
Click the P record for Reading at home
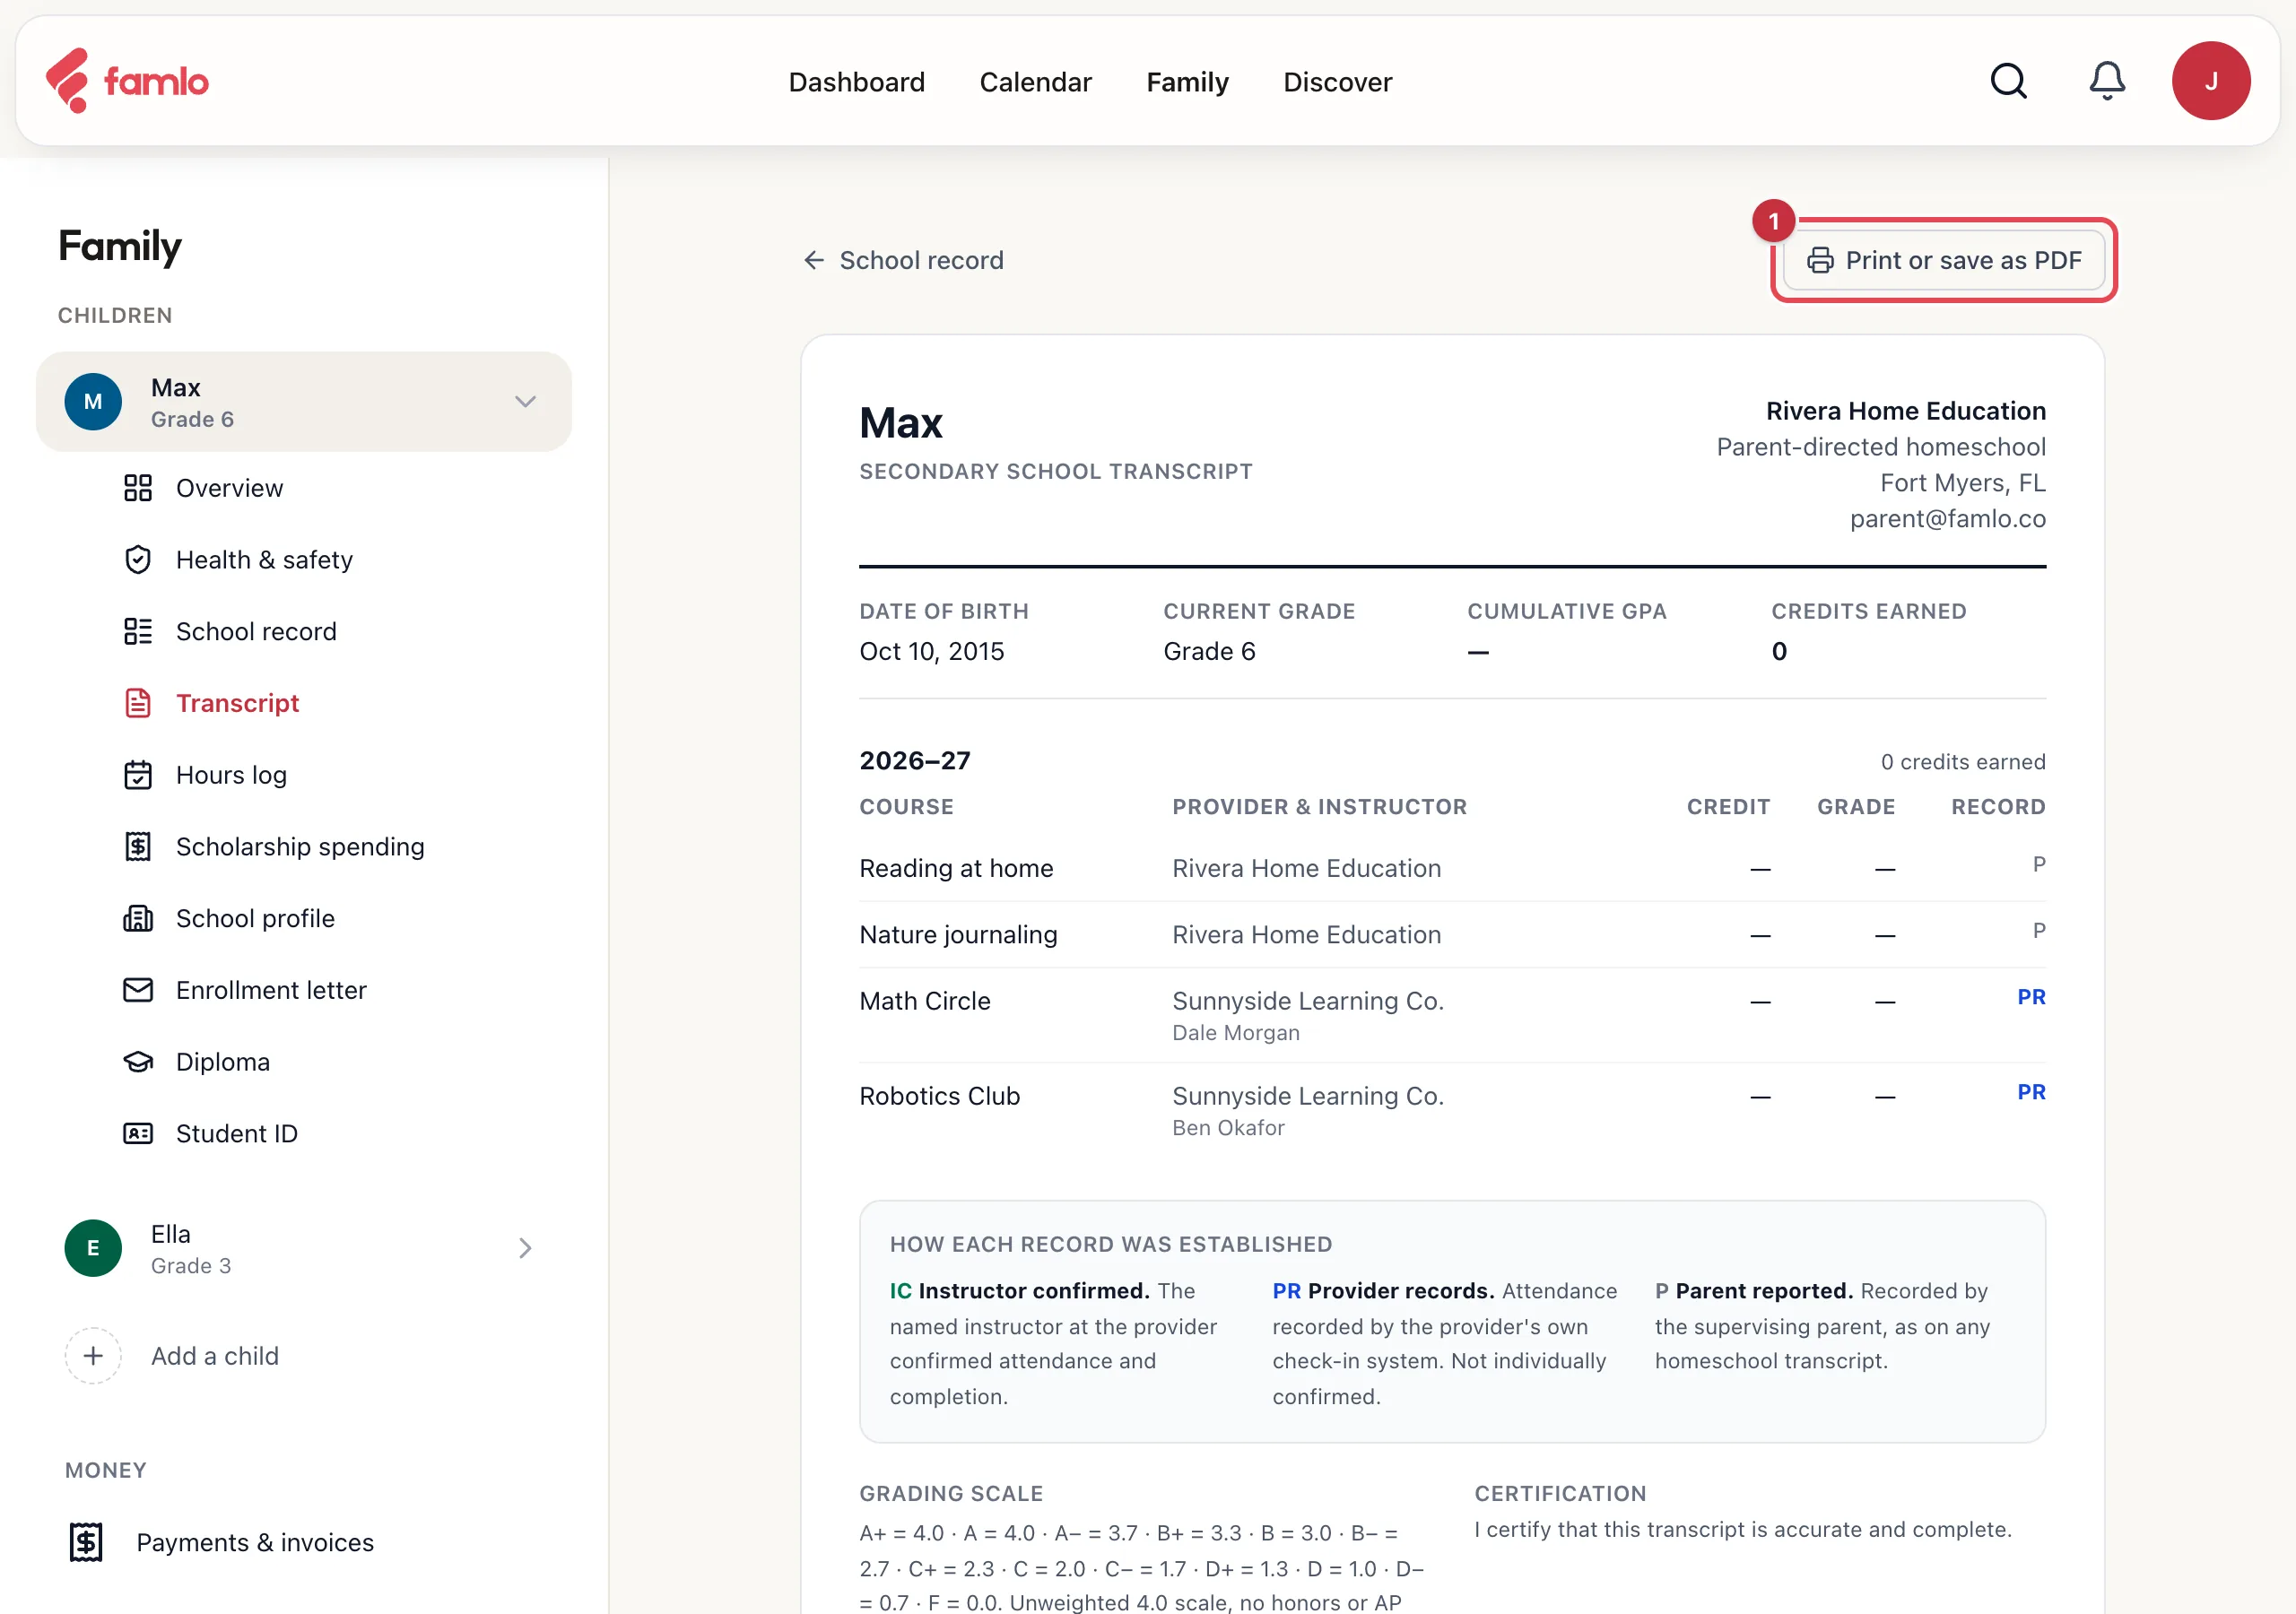coord(2039,864)
